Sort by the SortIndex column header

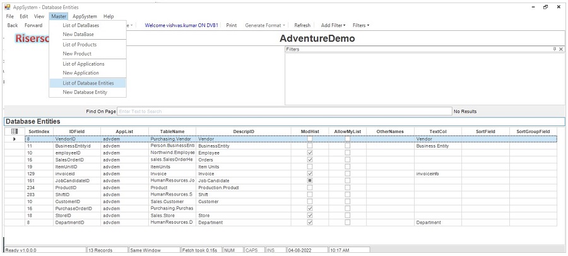coord(39,131)
